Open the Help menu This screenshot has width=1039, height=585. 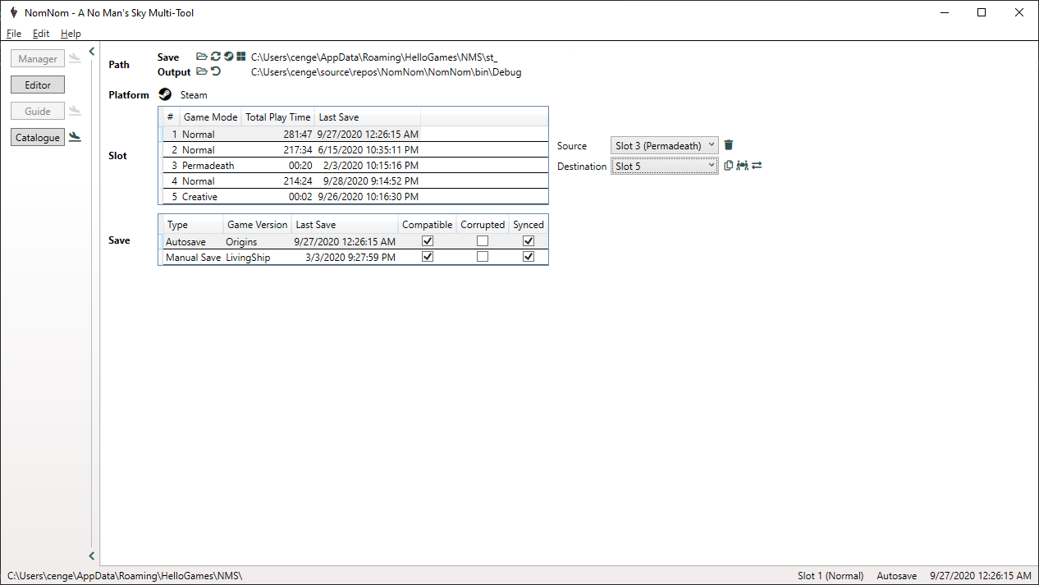coord(71,34)
